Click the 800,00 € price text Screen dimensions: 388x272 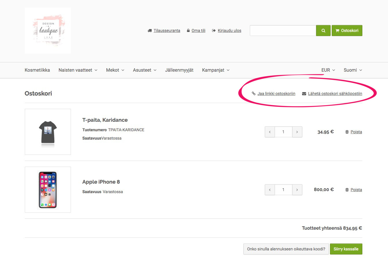(x=324, y=190)
